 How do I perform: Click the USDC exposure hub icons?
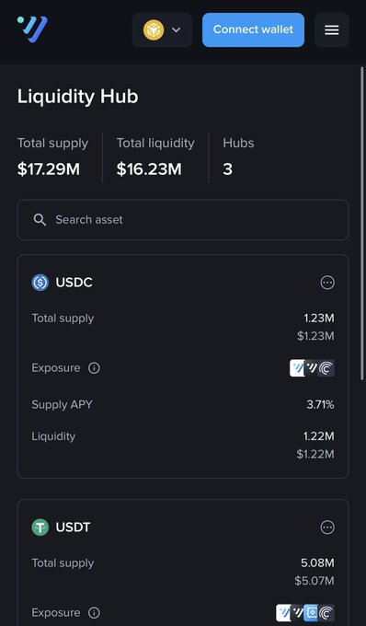click(x=312, y=368)
